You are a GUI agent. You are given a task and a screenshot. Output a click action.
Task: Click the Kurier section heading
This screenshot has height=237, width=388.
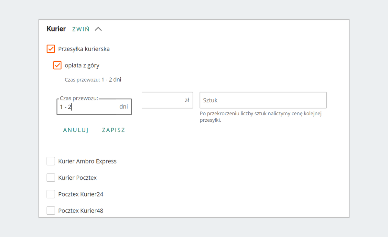56,29
